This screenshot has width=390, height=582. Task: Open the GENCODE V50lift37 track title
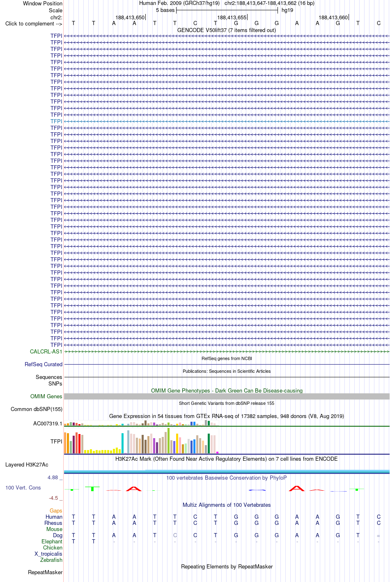[x=227, y=30]
